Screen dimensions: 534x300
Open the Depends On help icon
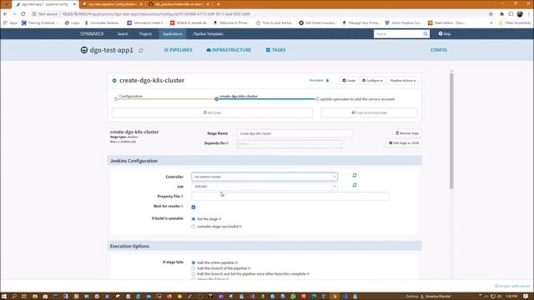pyautogui.click(x=227, y=143)
